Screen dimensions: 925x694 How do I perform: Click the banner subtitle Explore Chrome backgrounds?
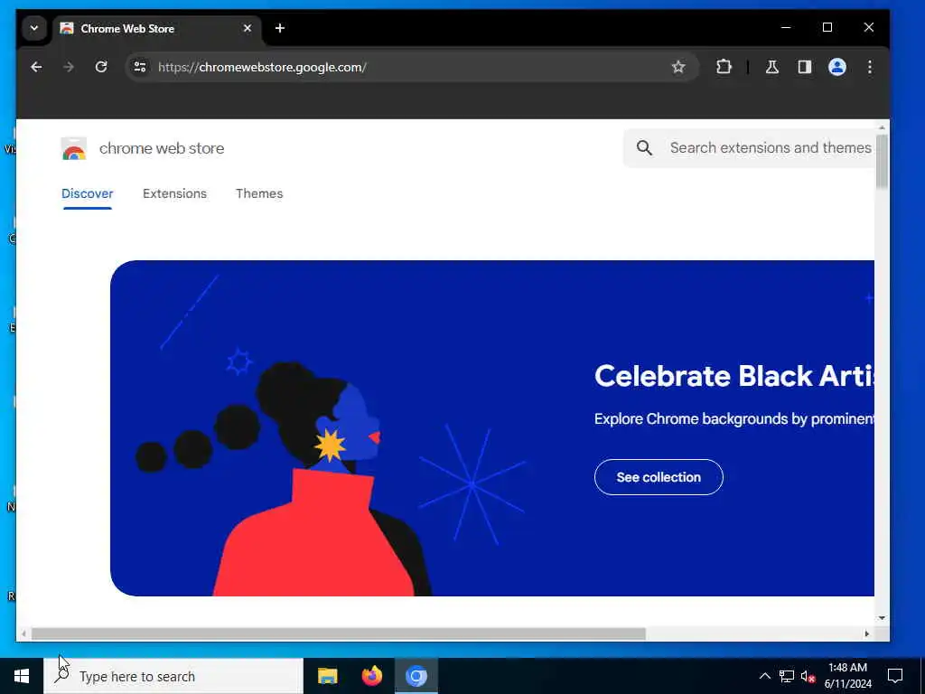733,419
